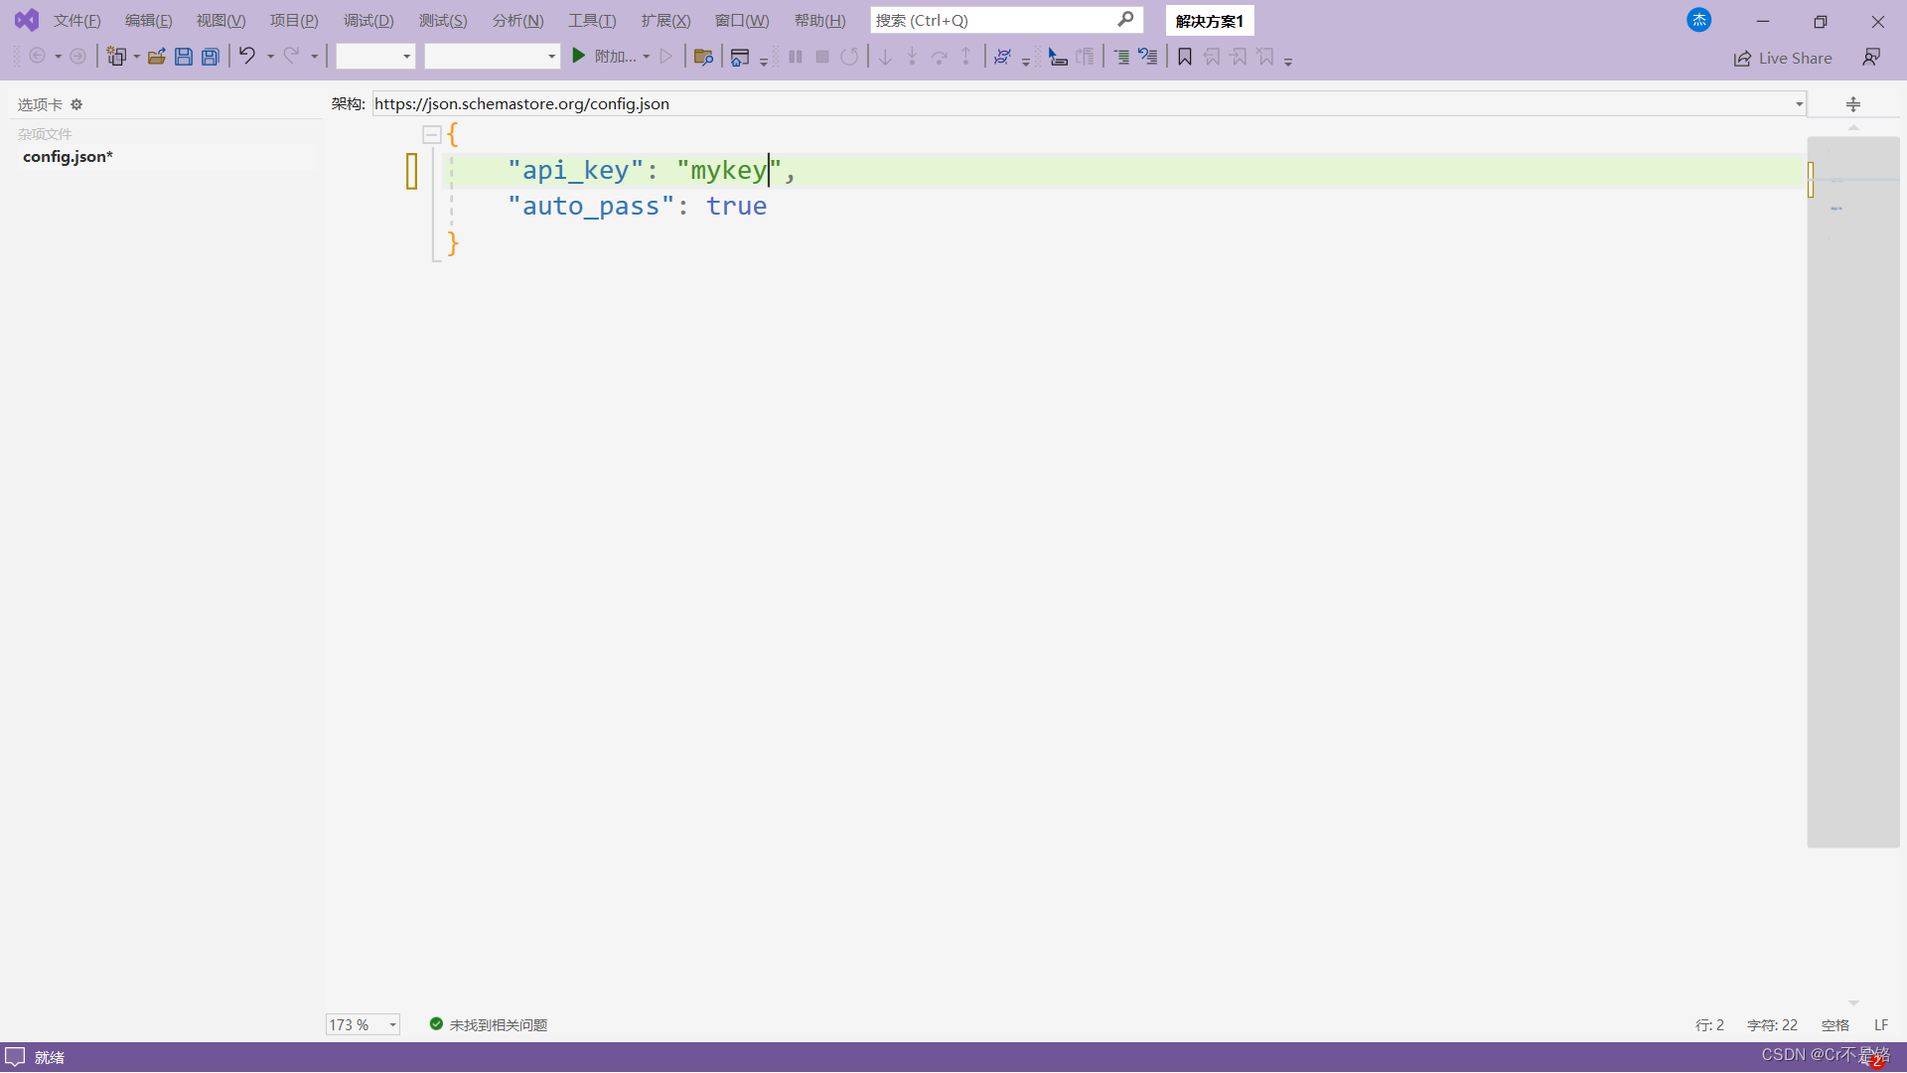Open the Extensions menu
Viewport: 1907px width, 1073px height.
tap(665, 21)
